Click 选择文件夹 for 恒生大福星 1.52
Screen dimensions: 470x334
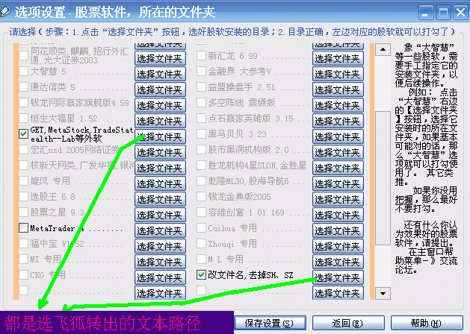pyautogui.click(x=160, y=121)
